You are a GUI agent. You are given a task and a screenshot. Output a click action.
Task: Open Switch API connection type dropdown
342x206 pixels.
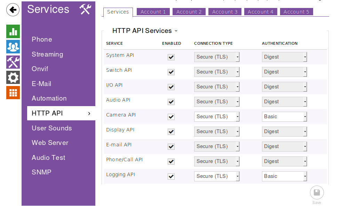216,72
